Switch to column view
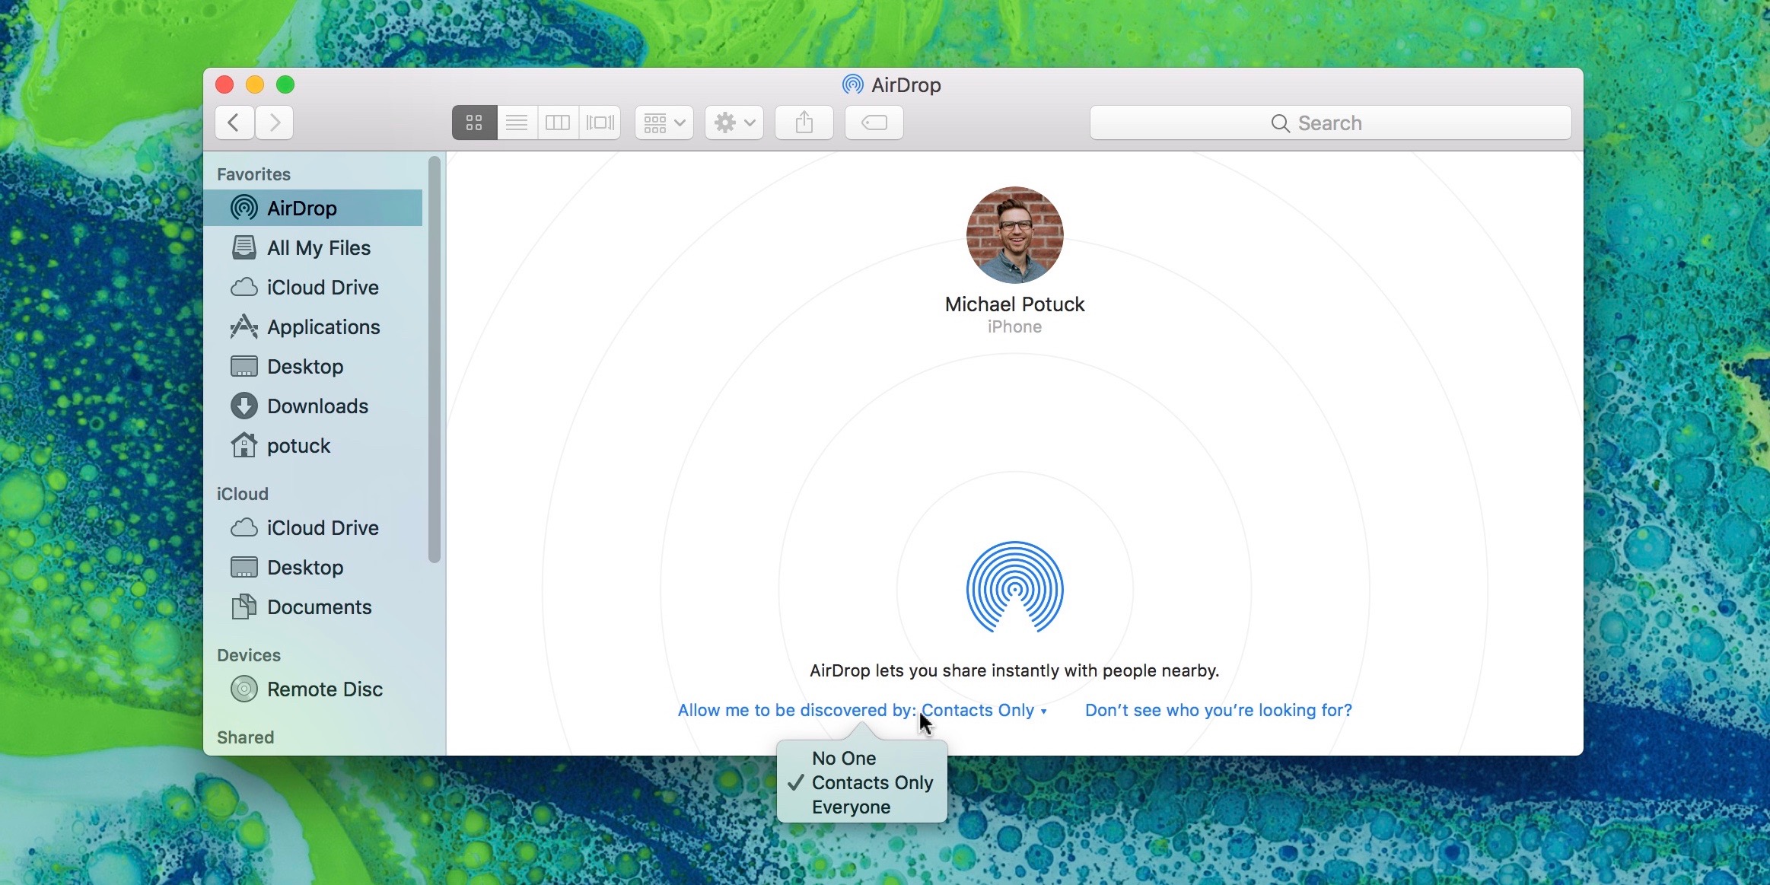The height and width of the screenshot is (885, 1770). click(x=558, y=123)
